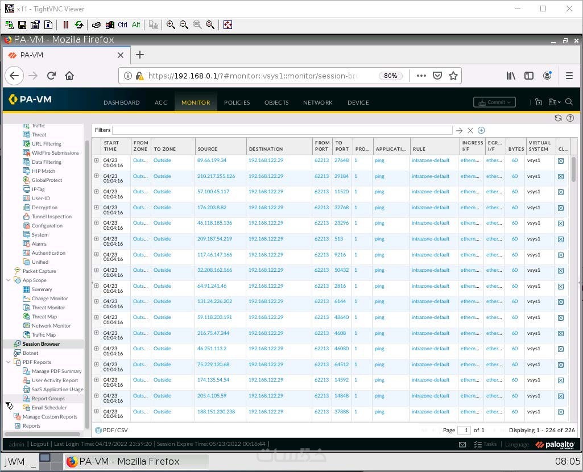The image size is (583, 472).
Task: Open the ACC tab
Action: pos(160,102)
